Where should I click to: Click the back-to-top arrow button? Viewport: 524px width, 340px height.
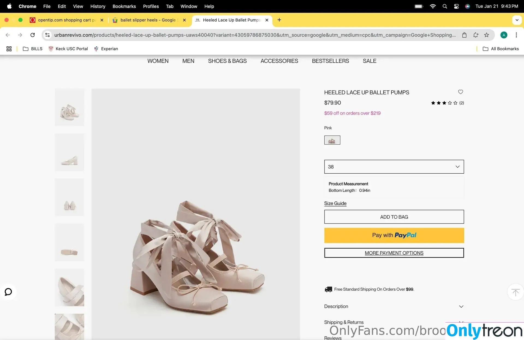click(x=515, y=292)
